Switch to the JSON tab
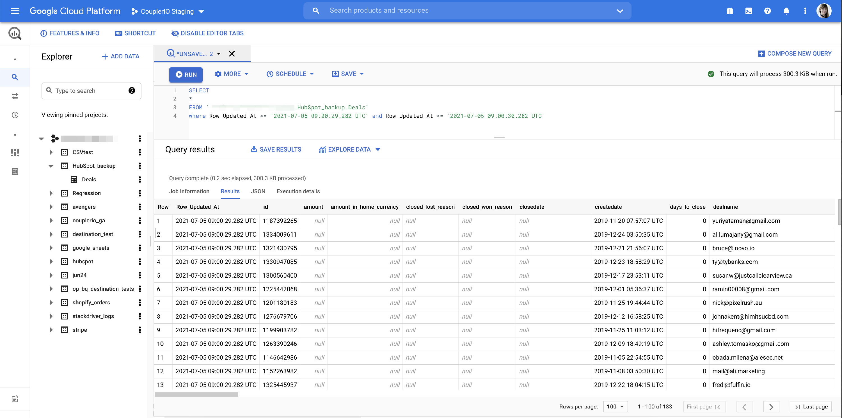Image resolution: width=842 pixels, height=418 pixels. click(258, 191)
